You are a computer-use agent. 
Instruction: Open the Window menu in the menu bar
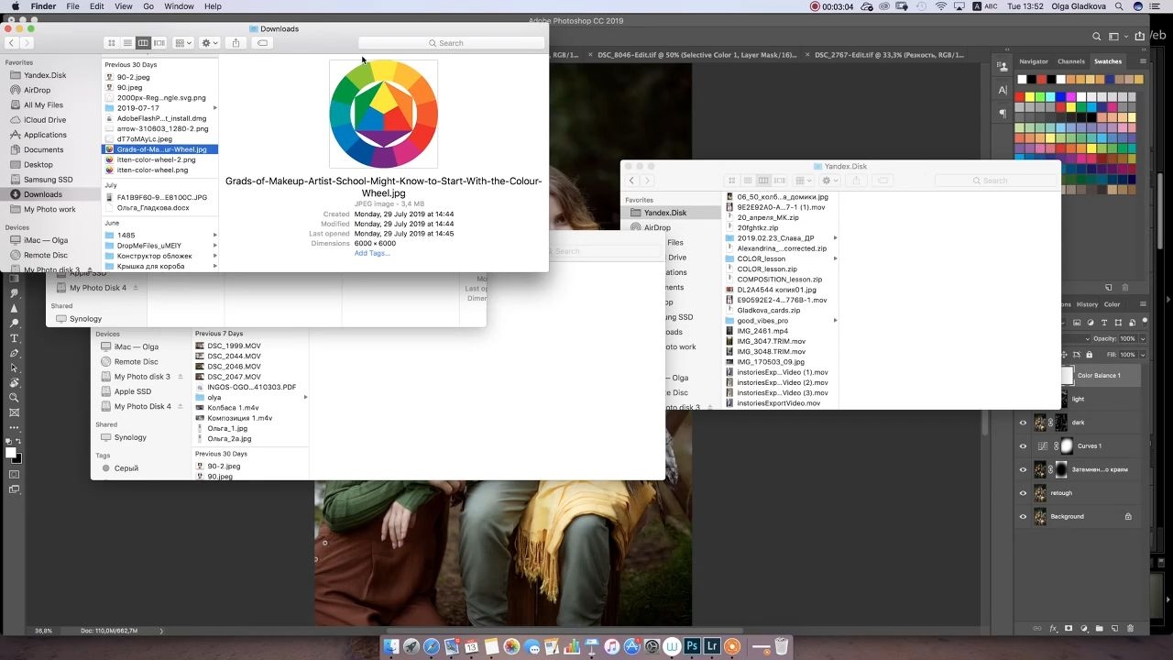(179, 6)
